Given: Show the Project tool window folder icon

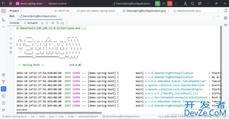Looking at the screenshot, I should click(x=3, y=11).
